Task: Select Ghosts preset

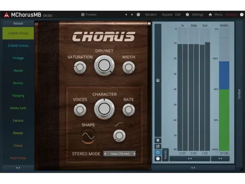Action: 18,133
